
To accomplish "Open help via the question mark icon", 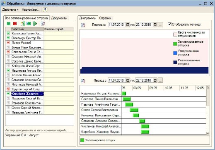I will 45,10.
